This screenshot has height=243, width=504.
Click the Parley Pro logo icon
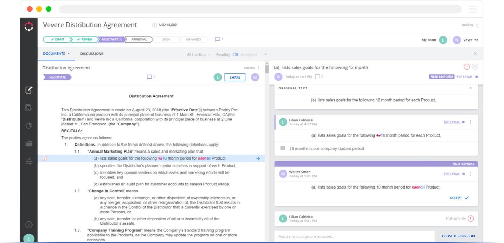point(29,26)
